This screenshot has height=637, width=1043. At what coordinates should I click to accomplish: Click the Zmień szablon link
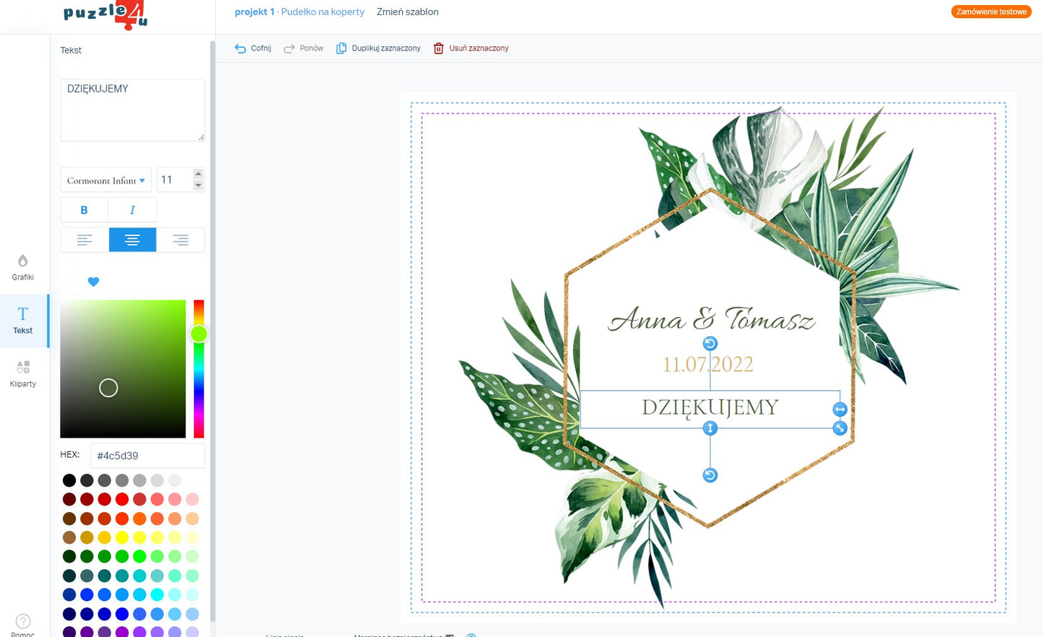pos(408,12)
